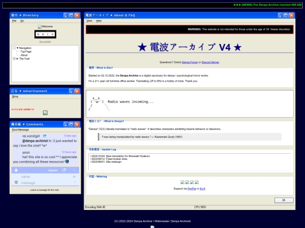Close the Comments window
The image size is (305, 228).
pyautogui.click(x=77, y=124)
